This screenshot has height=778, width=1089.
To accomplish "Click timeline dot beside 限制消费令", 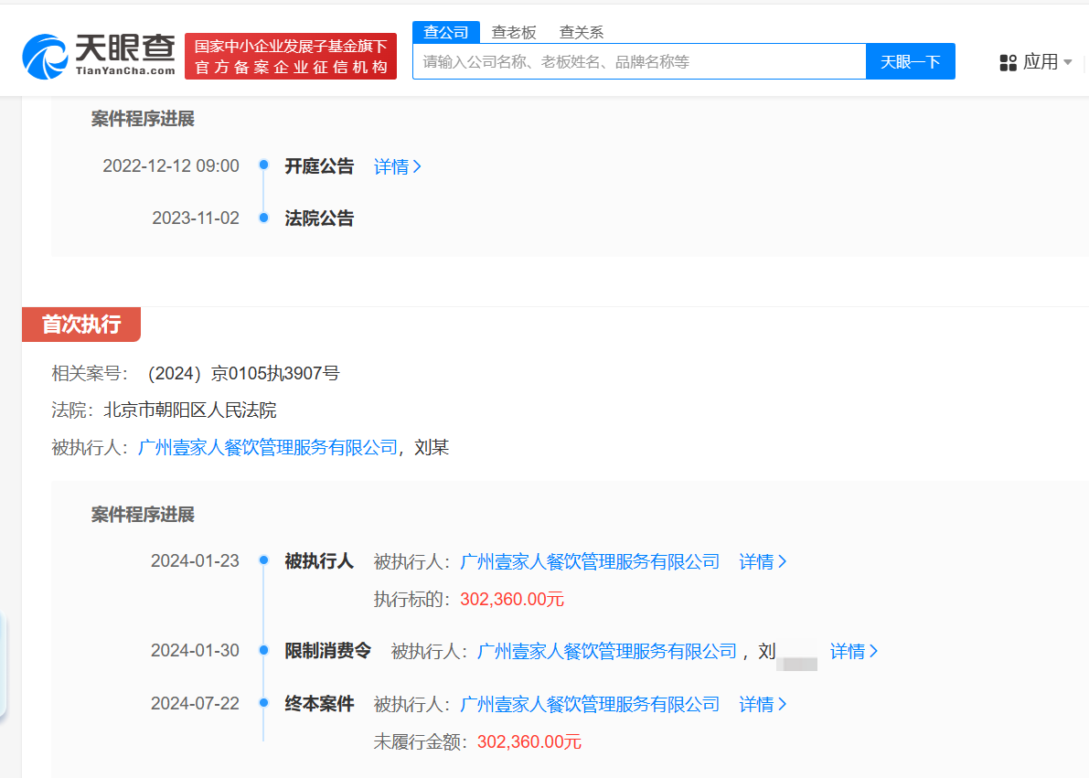I will (263, 651).
